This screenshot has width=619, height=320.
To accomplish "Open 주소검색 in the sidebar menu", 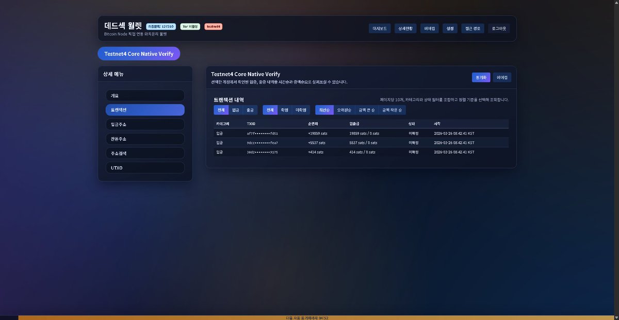I will tap(145, 154).
